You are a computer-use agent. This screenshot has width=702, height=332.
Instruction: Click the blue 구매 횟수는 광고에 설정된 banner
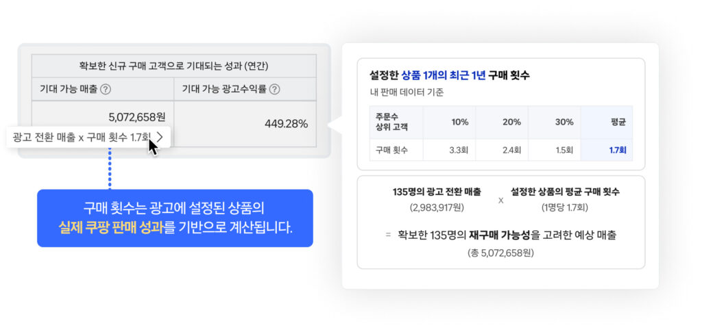[x=175, y=218]
